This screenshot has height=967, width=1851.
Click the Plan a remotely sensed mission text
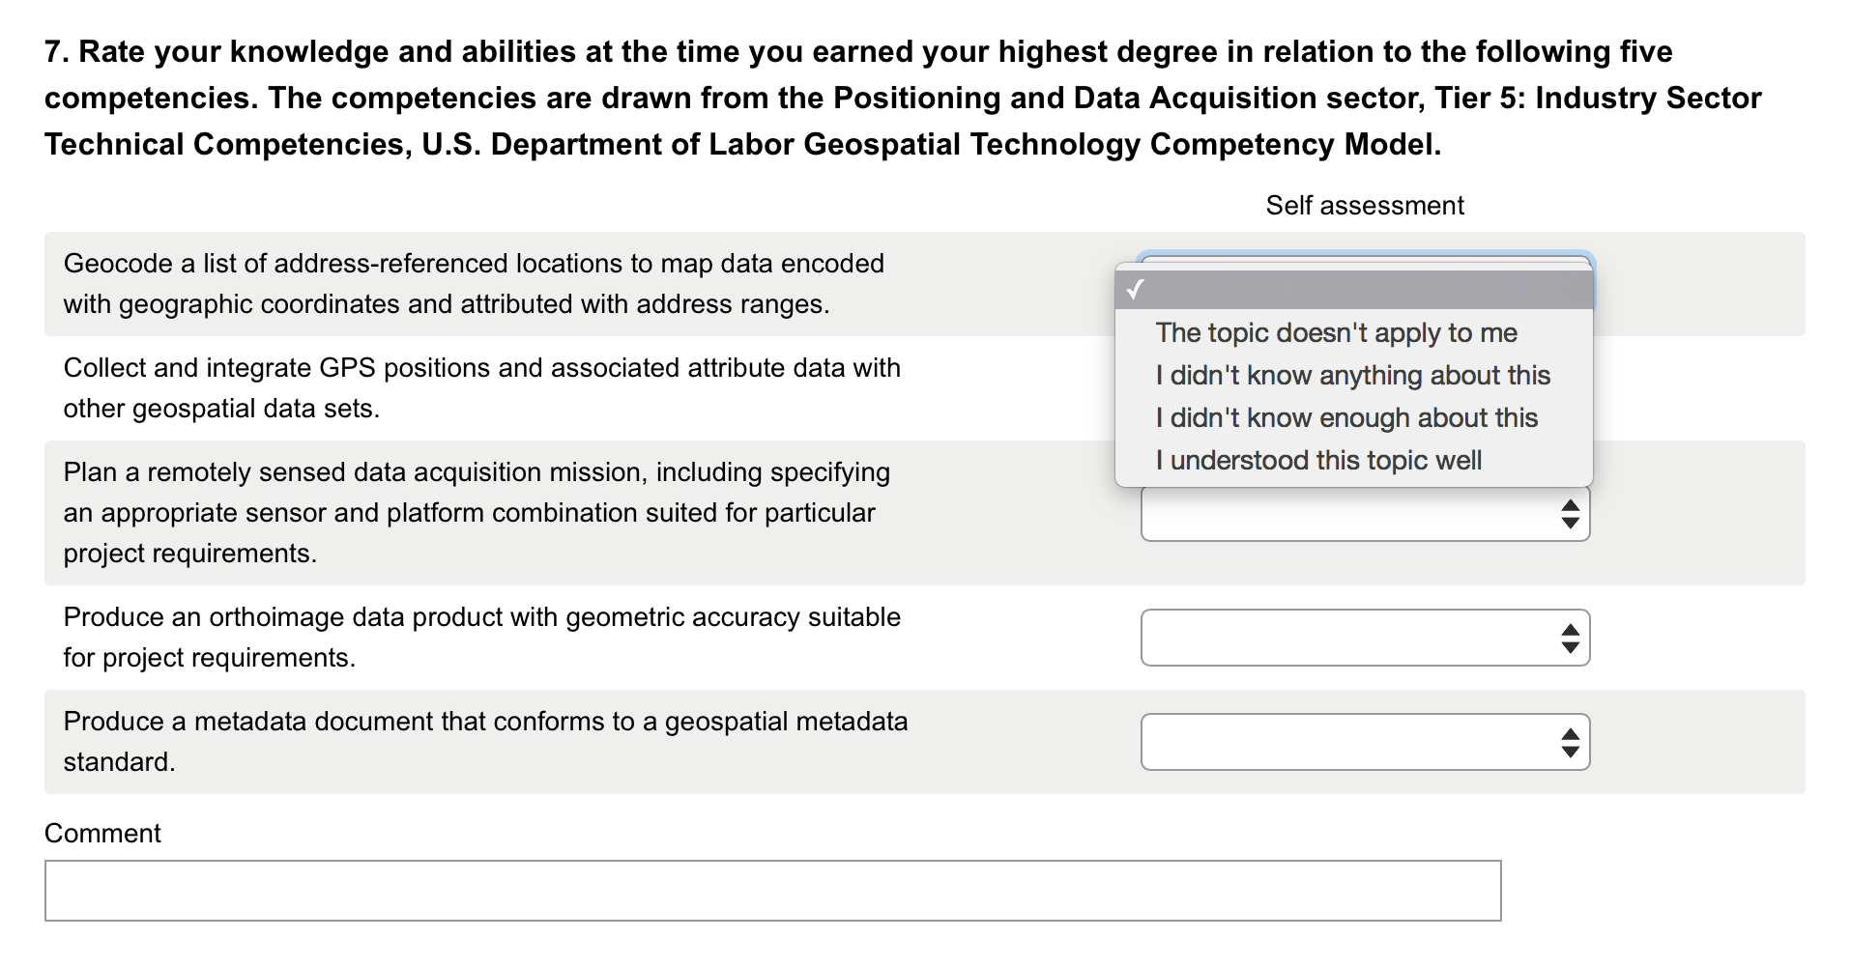point(477,513)
